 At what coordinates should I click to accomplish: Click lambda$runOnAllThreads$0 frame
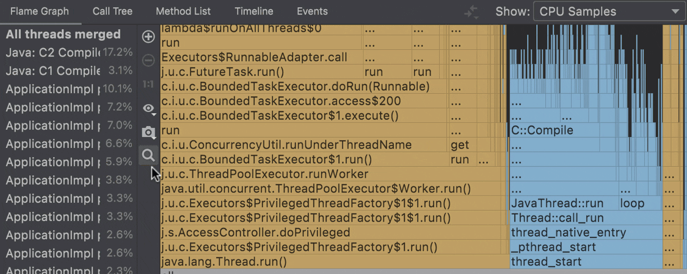(x=261, y=30)
